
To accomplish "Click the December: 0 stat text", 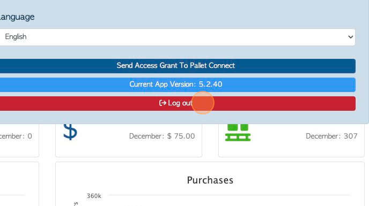I will tap(16, 136).
